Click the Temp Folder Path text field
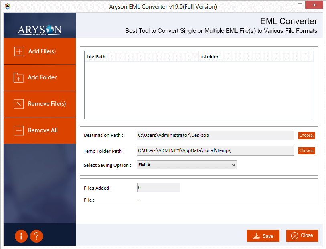 pos(215,151)
